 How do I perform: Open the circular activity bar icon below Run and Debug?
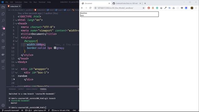point(3,41)
